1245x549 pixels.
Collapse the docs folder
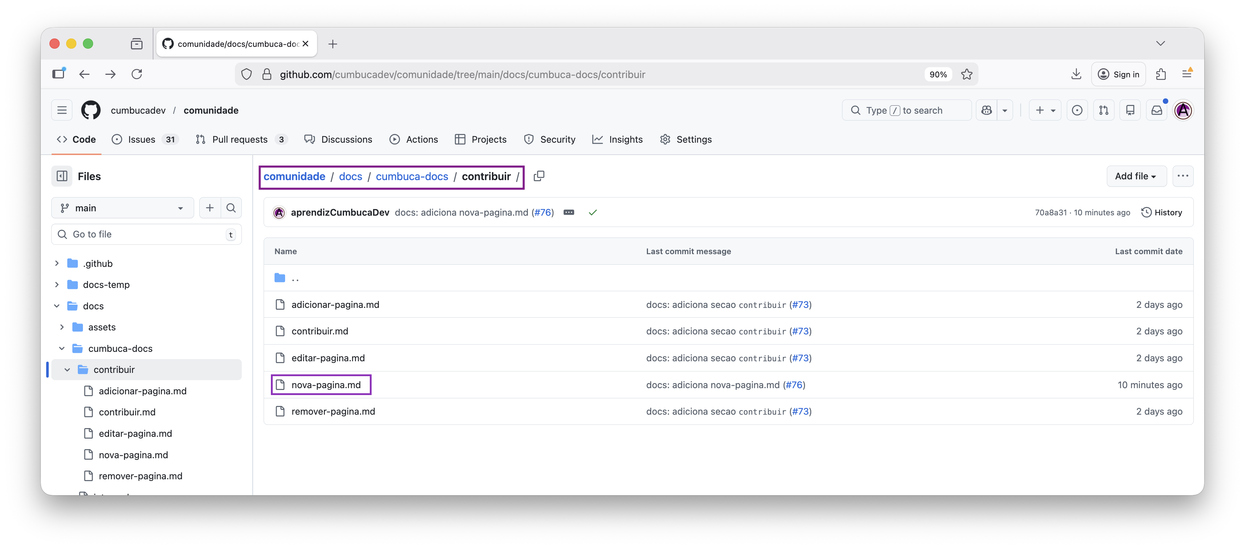click(57, 306)
